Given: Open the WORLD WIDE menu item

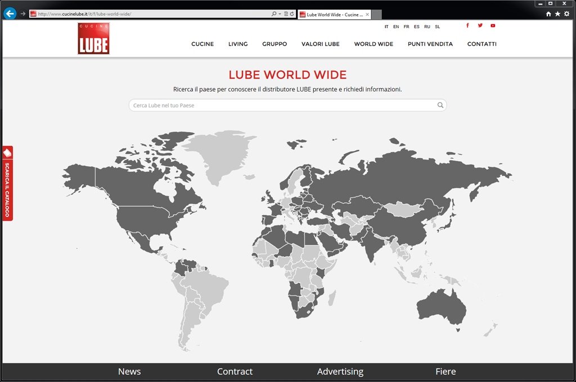Looking at the screenshot, I should pos(373,44).
